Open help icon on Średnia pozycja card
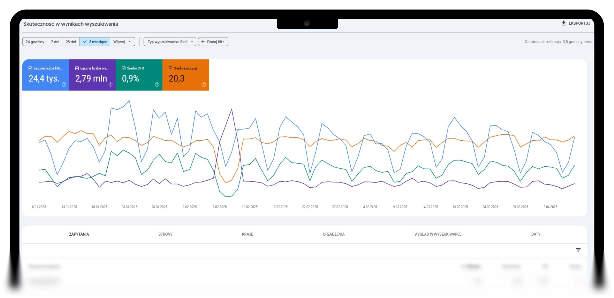The image size is (614, 298). (204, 85)
